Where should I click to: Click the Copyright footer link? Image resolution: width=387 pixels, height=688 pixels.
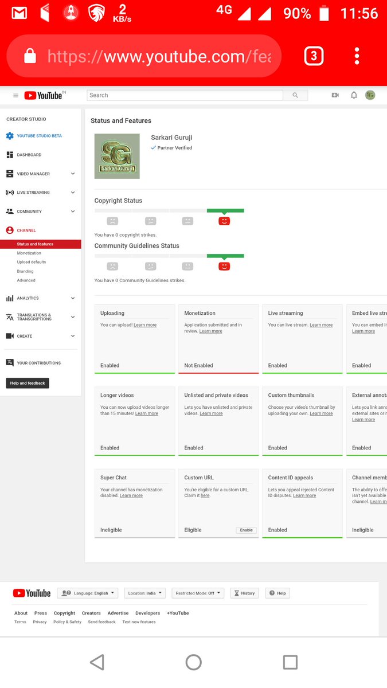pyautogui.click(x=64, y=613)
